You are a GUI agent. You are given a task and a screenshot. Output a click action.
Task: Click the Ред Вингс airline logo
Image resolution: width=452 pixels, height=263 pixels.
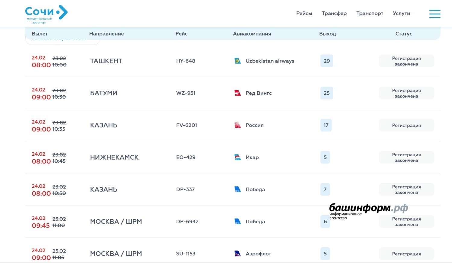pyautogui.click(x=238, y=93)
